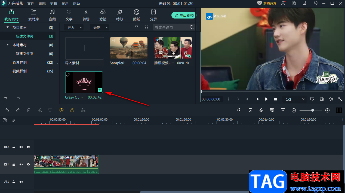This screenshot has height=193, width=345.
Task: Open the 文字 text panel
Action: pos(69,15)
